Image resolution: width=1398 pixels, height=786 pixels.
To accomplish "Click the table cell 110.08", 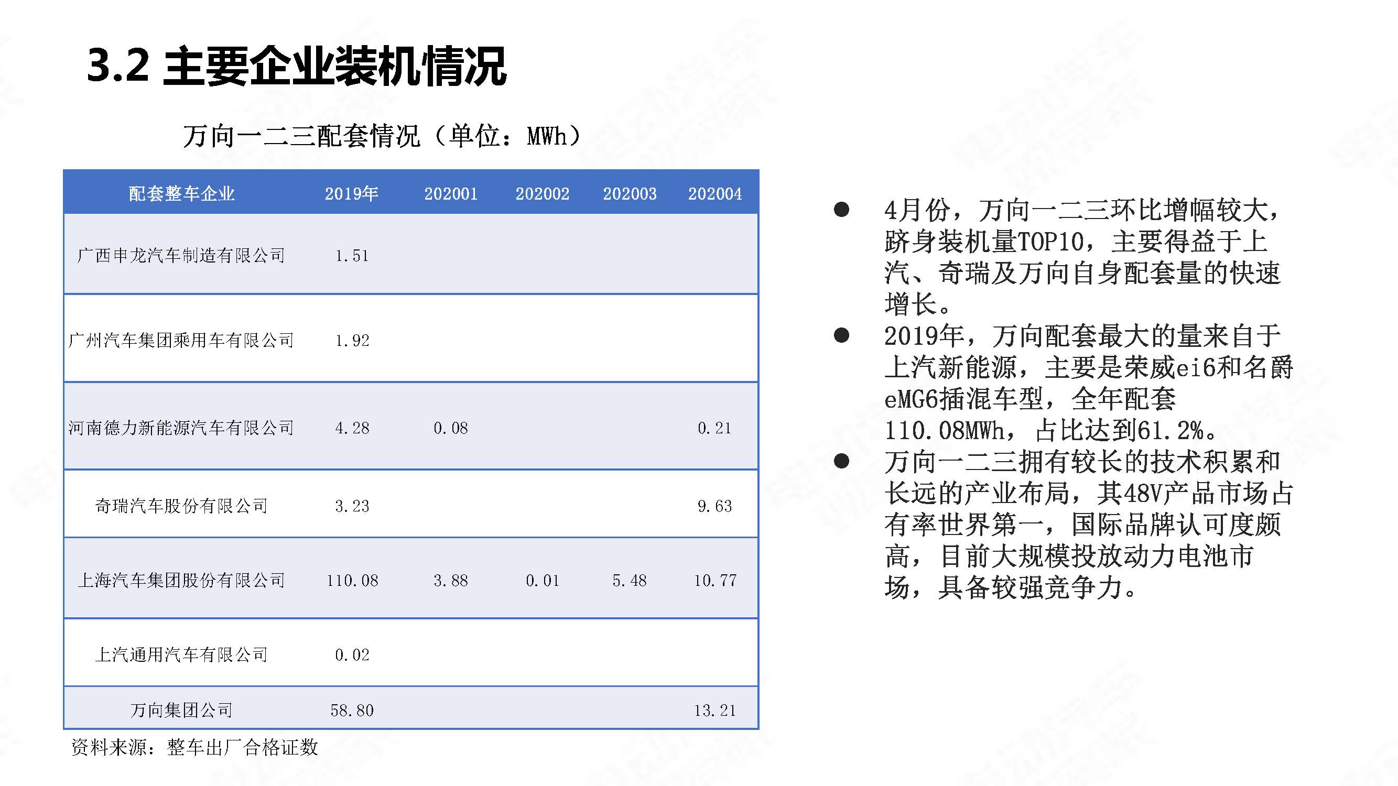I will click(352, 581).
